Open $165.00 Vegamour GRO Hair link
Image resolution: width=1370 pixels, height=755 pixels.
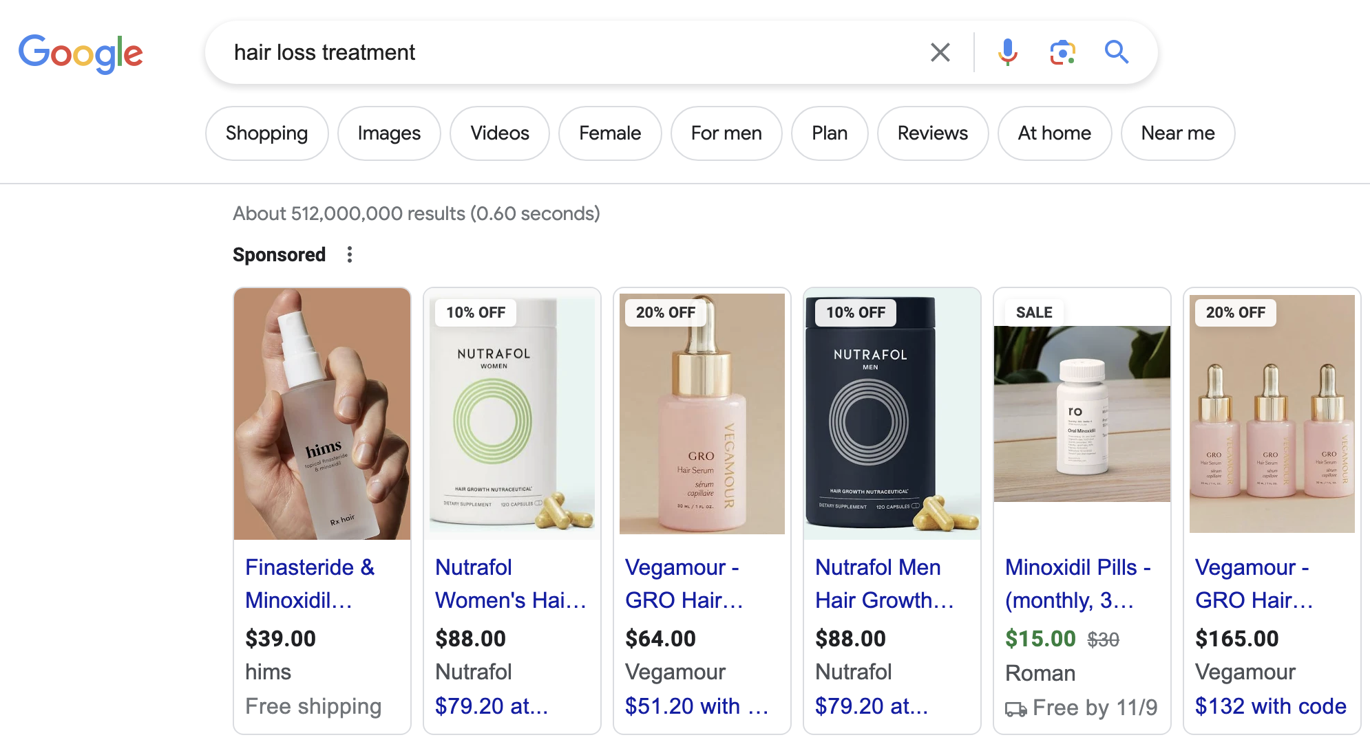(x=1254, y=584)
